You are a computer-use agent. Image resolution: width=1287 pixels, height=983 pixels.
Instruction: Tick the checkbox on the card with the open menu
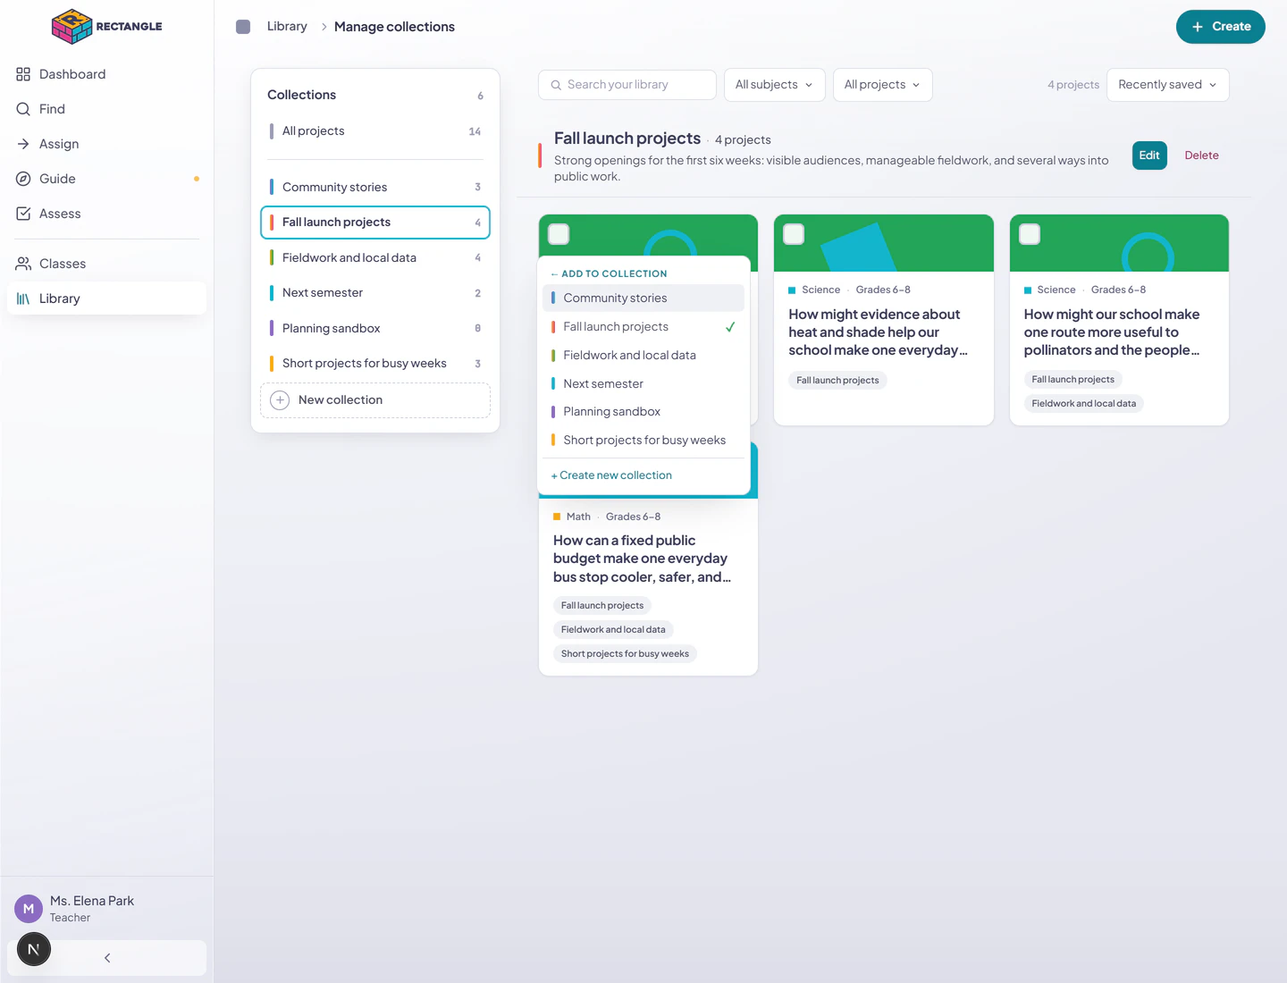coord(559,234)
